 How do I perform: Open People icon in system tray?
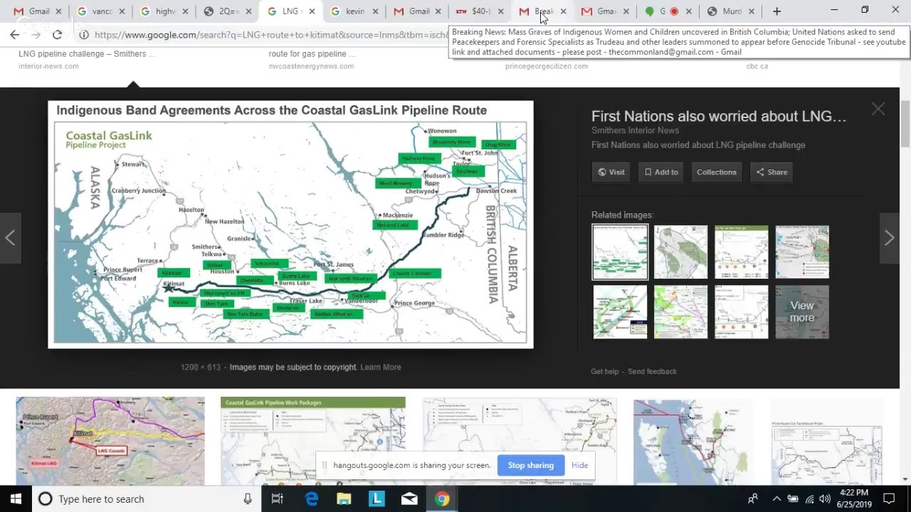(x=753, y=498)
